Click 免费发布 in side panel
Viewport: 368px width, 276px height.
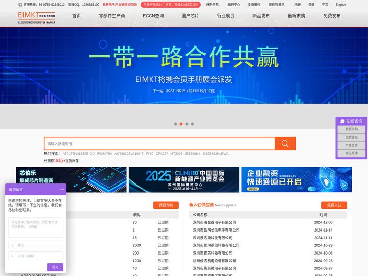(351, 137)
